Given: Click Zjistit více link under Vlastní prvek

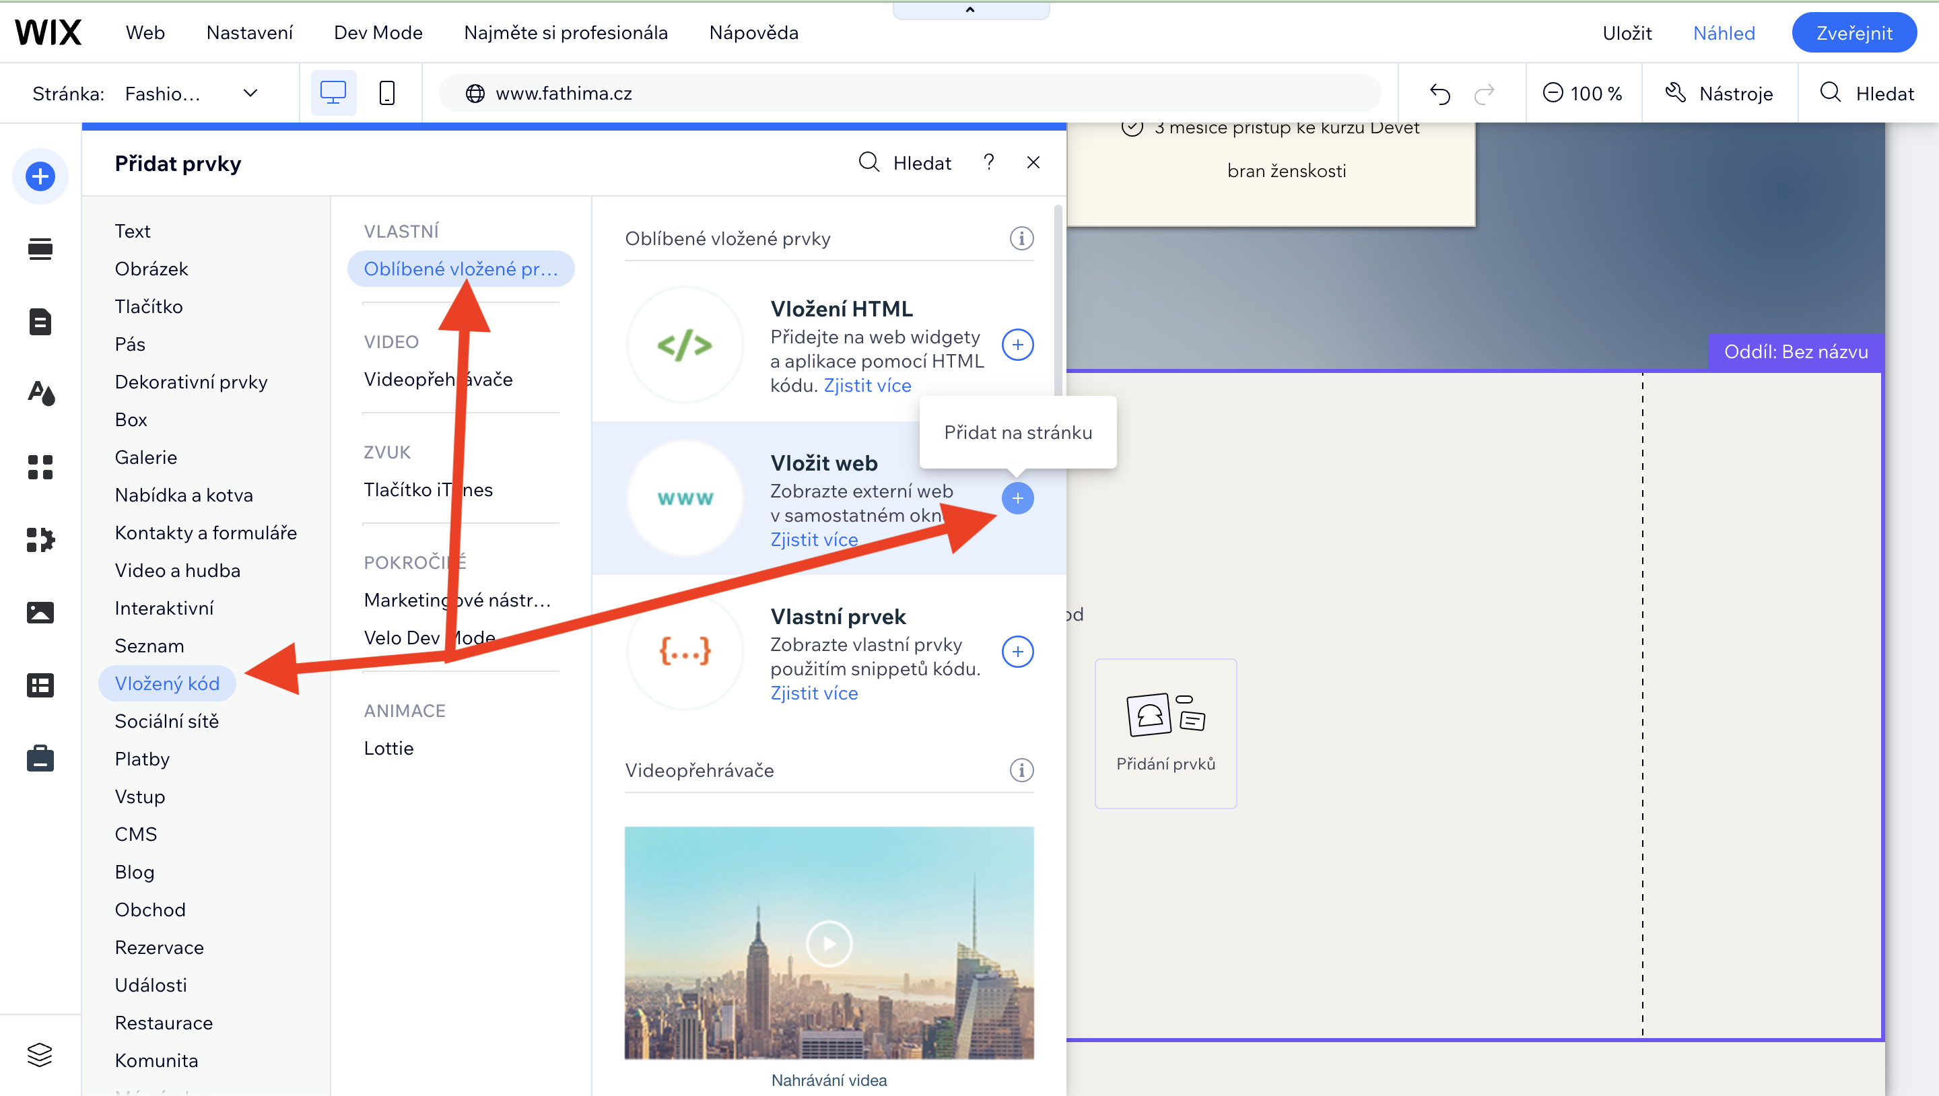Looking at the screenshot, I should [814, 693].
